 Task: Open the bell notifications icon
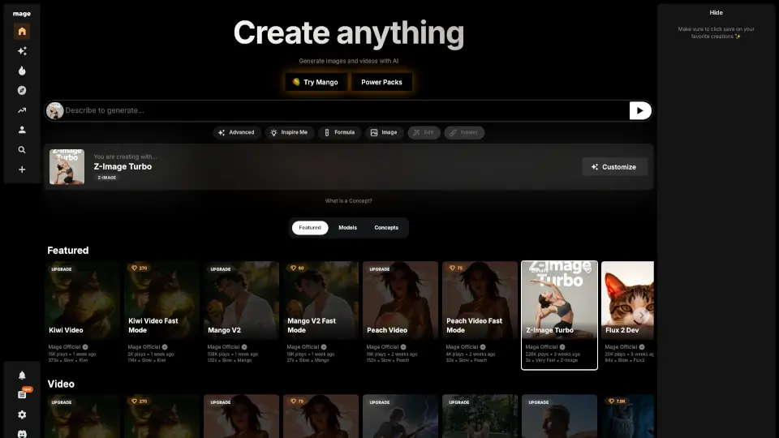click(22, 375)
